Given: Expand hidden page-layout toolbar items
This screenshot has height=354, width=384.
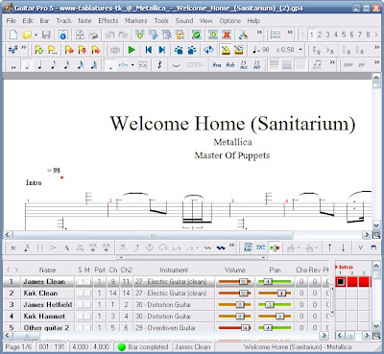Looking at the screenshot, I should pos(290,33).
